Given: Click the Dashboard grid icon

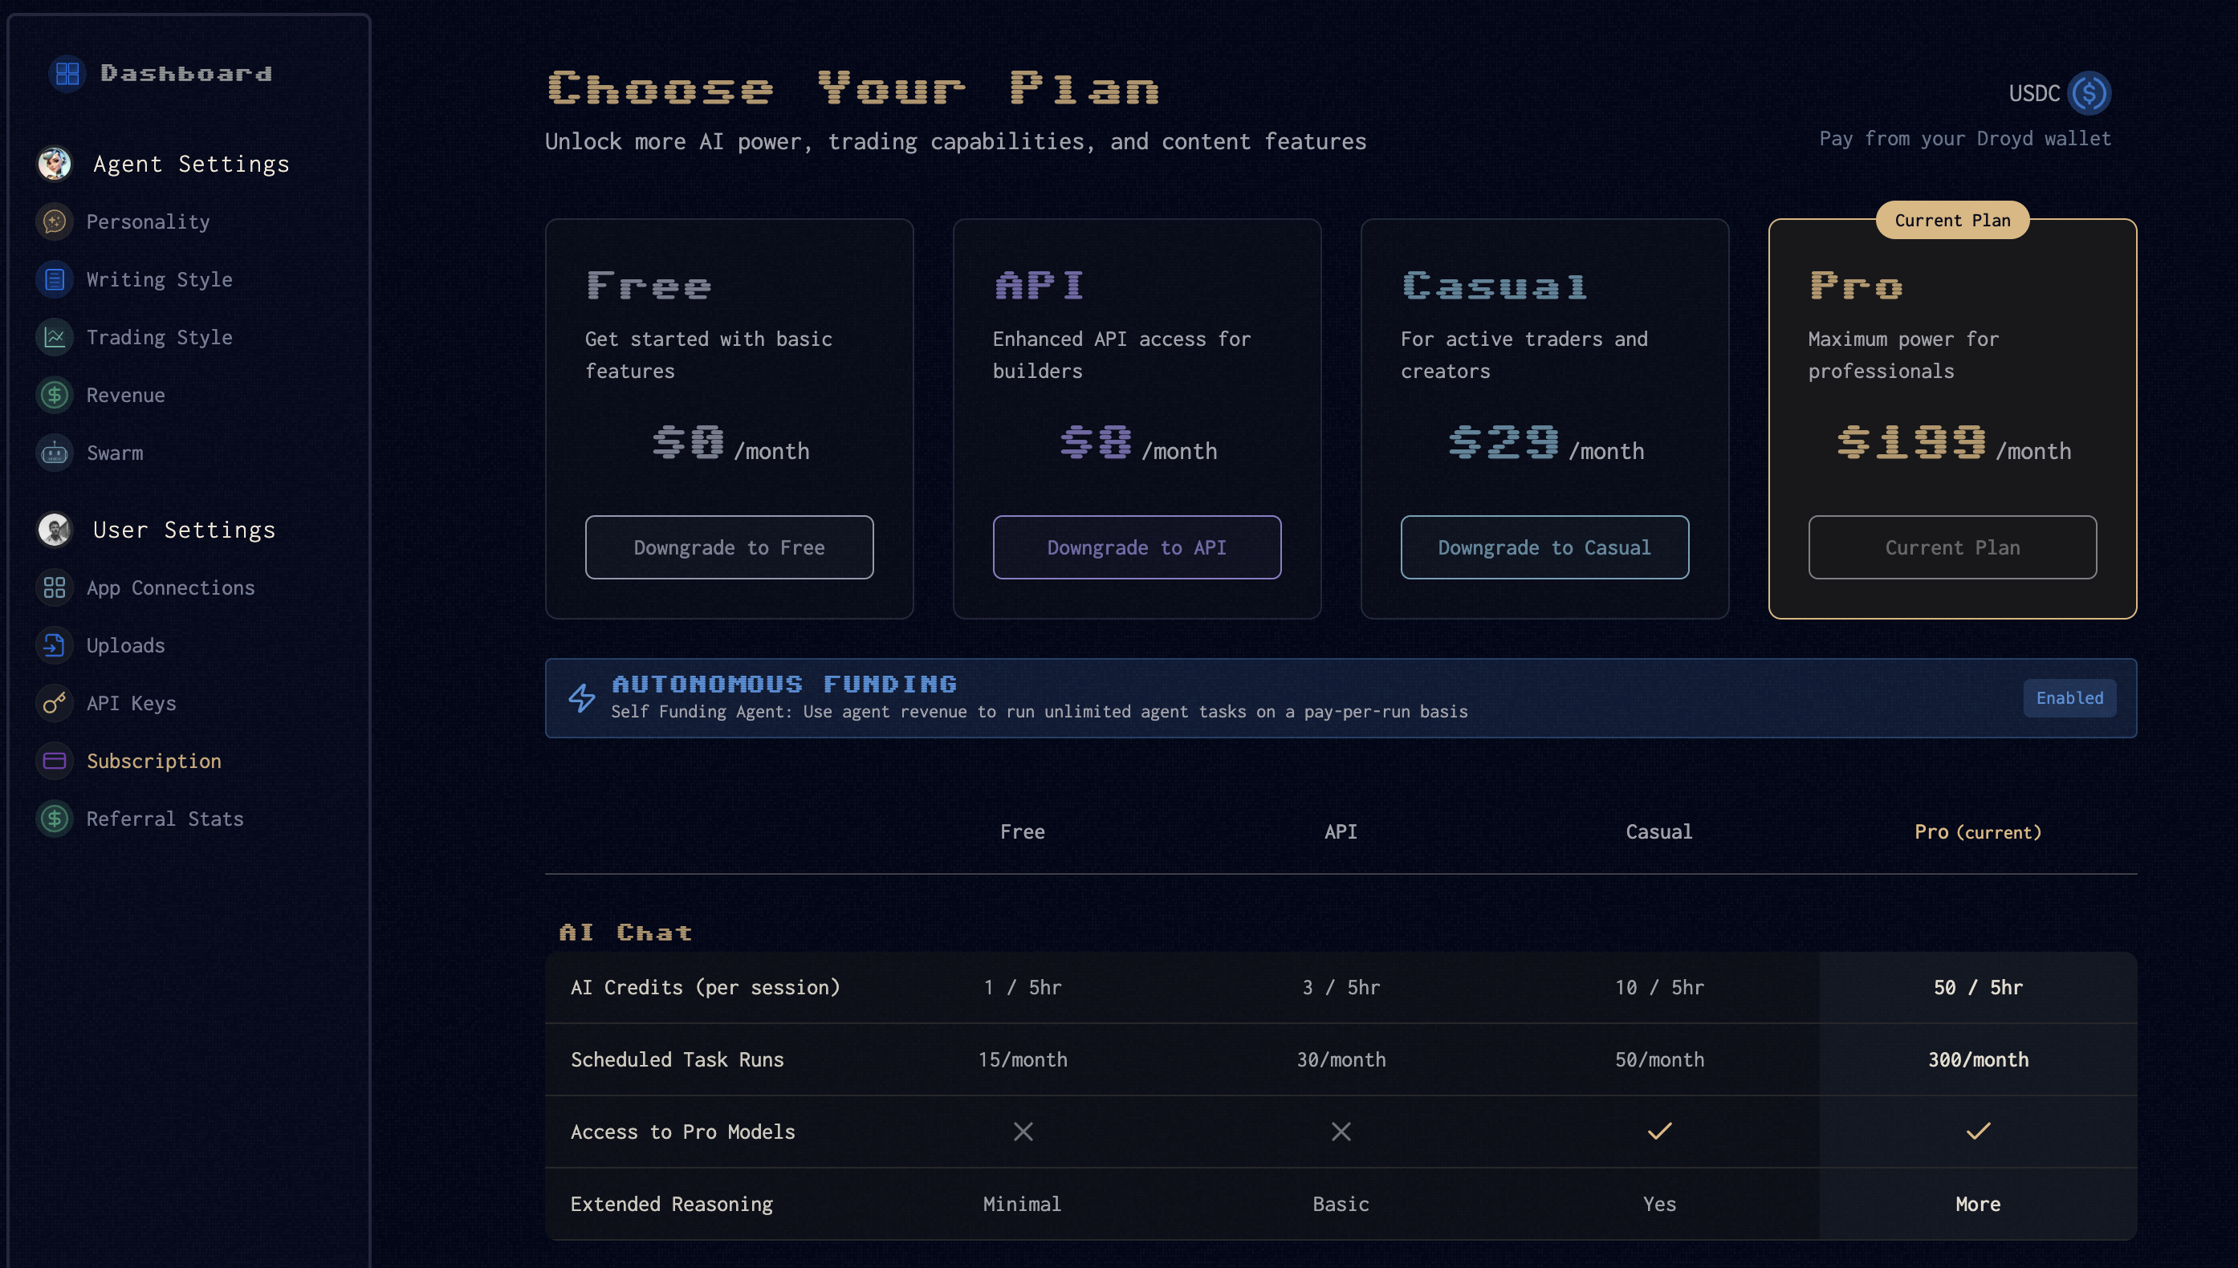Looking at the screenshot, I should (x=67, y=73).
